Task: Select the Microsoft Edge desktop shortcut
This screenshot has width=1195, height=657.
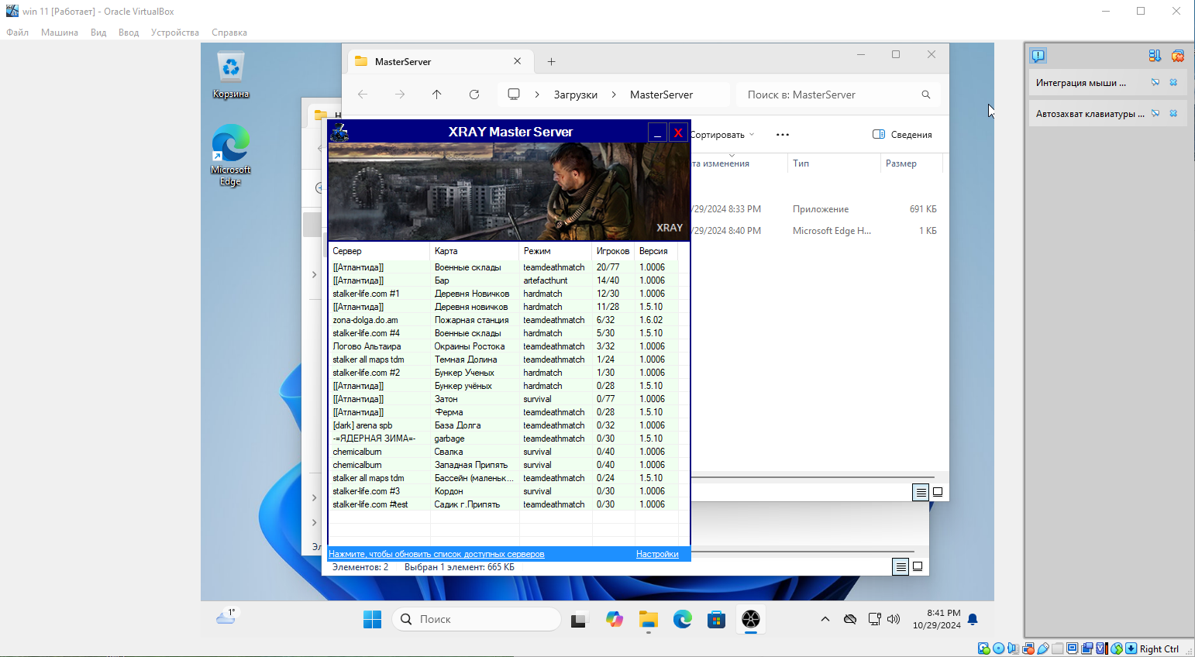Action: tap(230, 155)
